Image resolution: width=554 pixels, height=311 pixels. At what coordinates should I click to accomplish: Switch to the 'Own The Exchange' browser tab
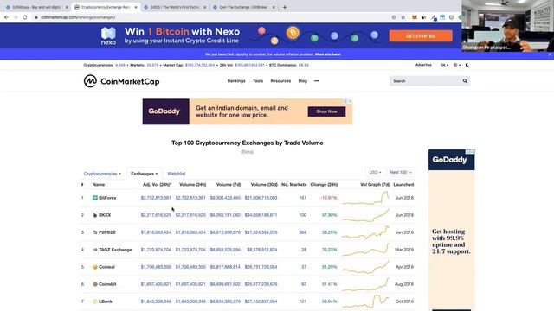click(x=243, y=7)
